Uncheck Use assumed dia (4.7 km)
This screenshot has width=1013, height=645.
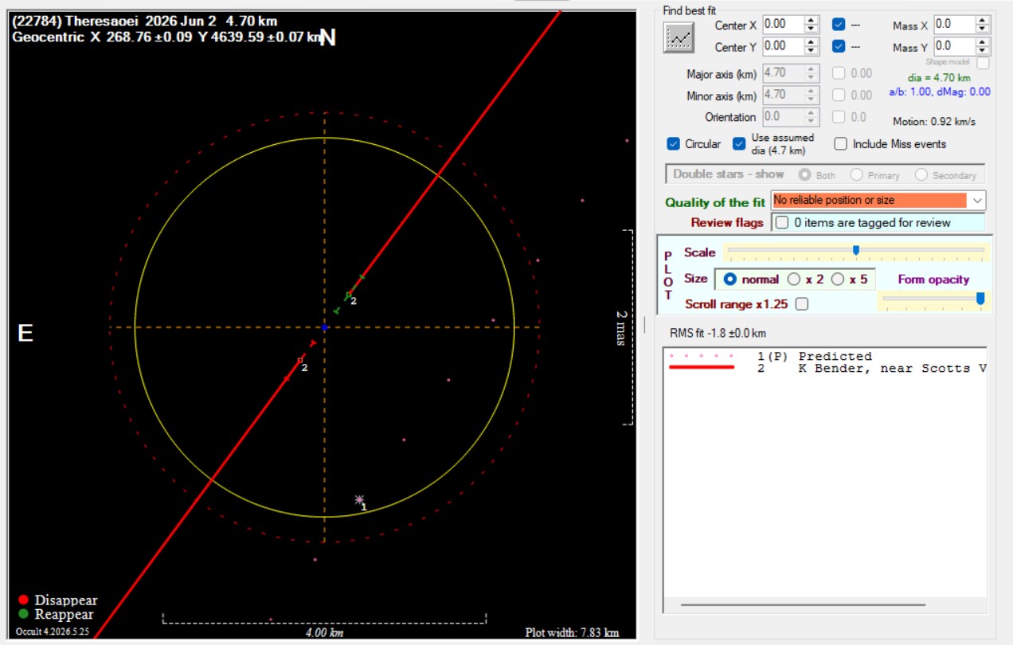pyautogui.click(x=739, y=144)
